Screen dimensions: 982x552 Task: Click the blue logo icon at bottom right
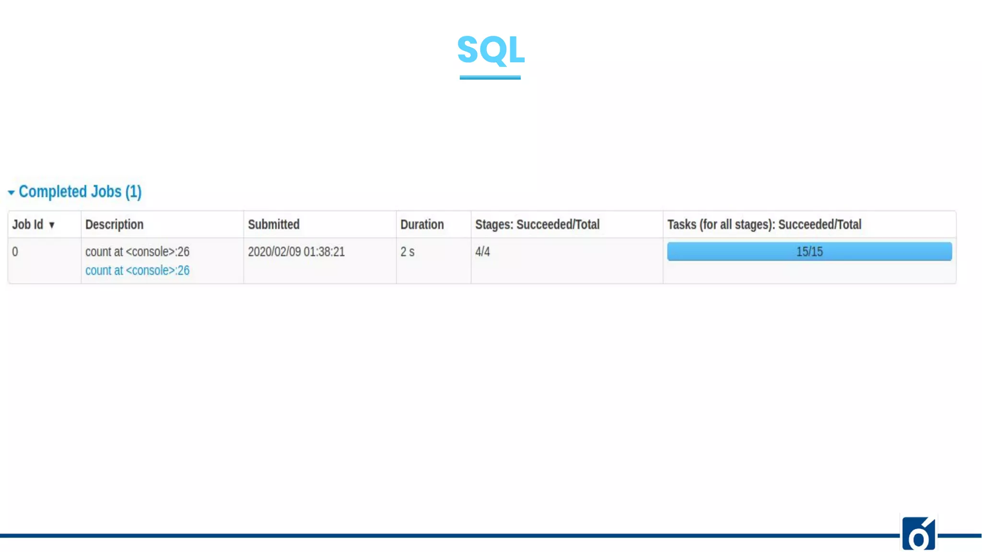point(918,533)
